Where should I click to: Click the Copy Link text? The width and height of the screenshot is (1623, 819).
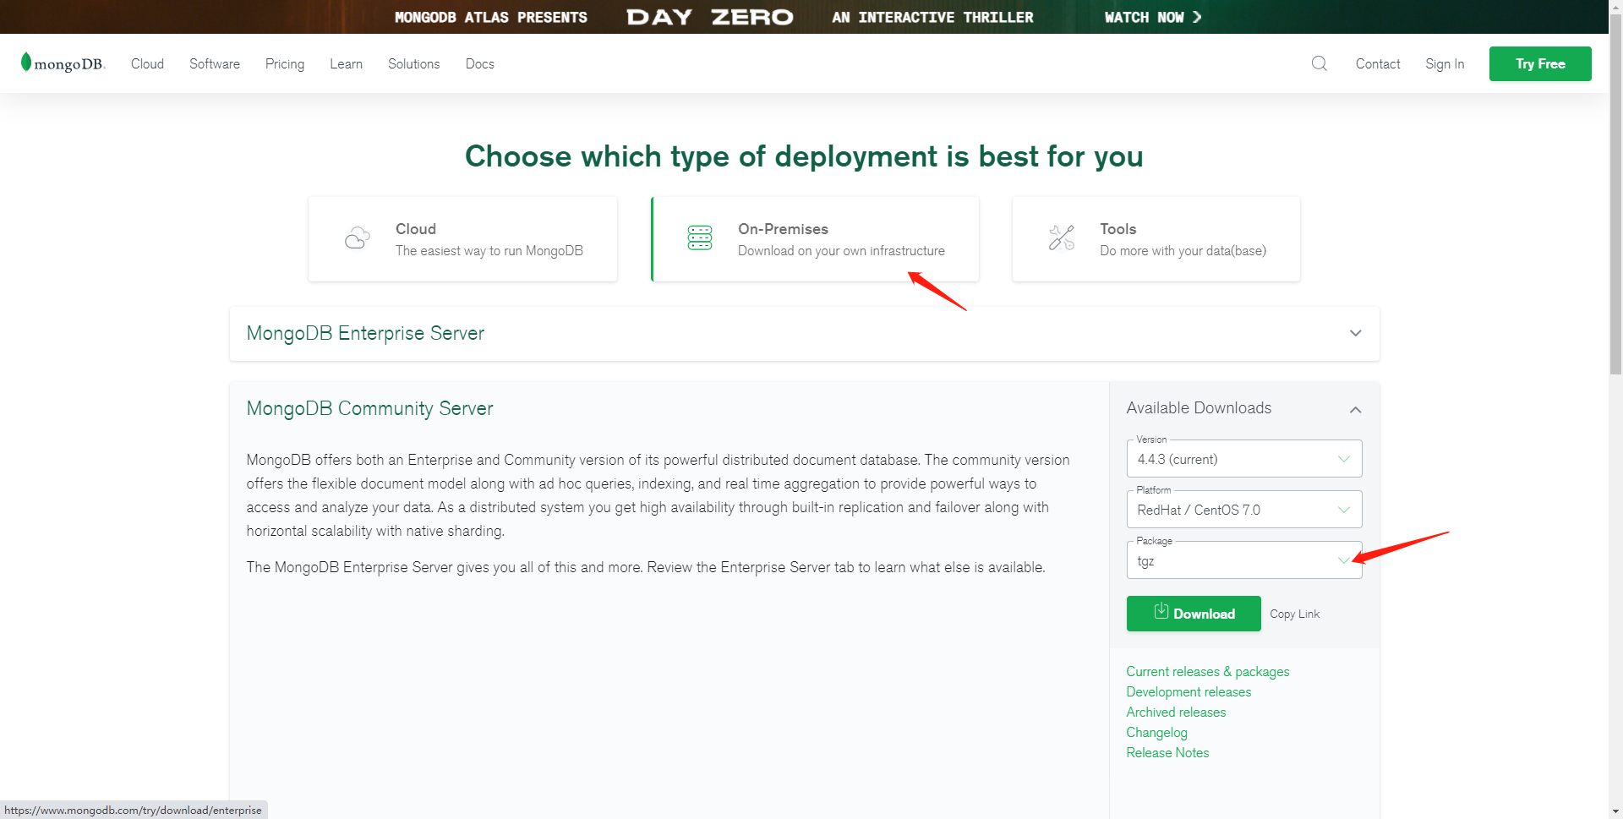coord(1294,614)
